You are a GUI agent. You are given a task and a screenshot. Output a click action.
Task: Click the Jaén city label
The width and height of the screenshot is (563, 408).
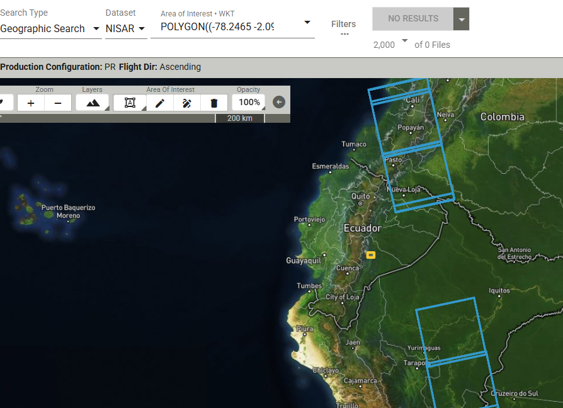coord(353,343)
